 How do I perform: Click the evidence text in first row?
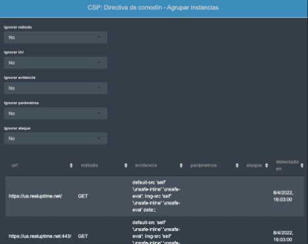(x=156, y=196)
